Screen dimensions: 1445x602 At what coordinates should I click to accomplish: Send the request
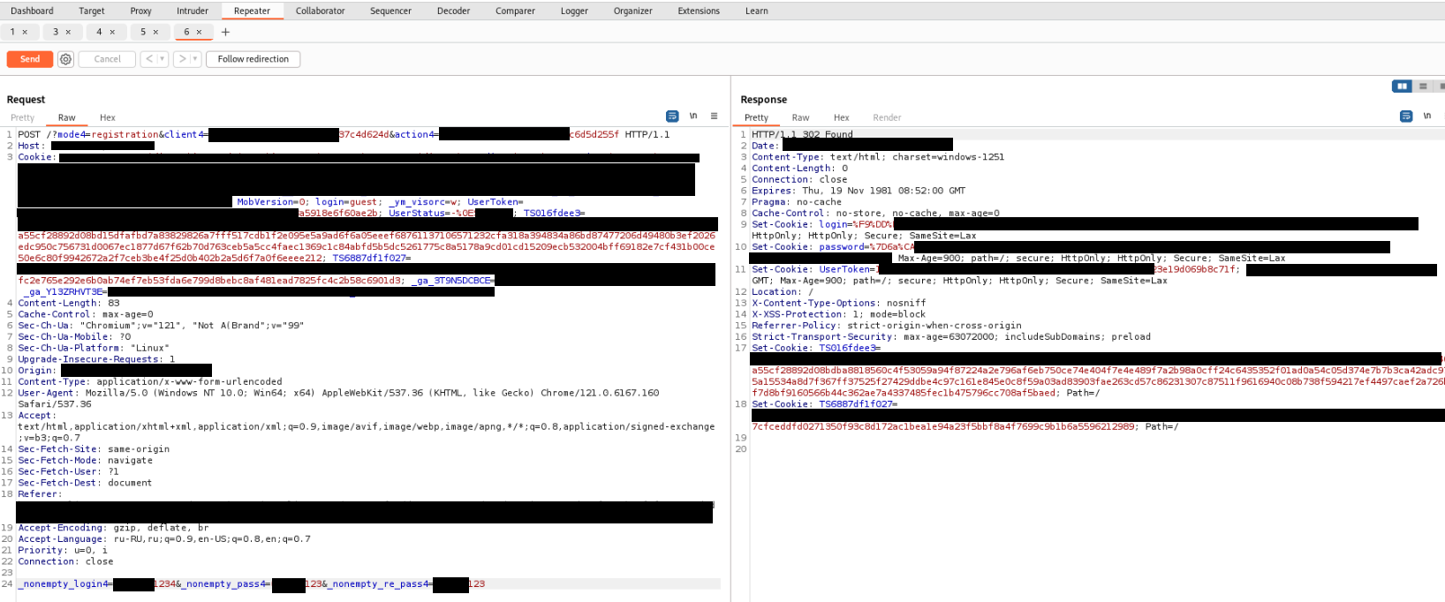coord(30,59)
